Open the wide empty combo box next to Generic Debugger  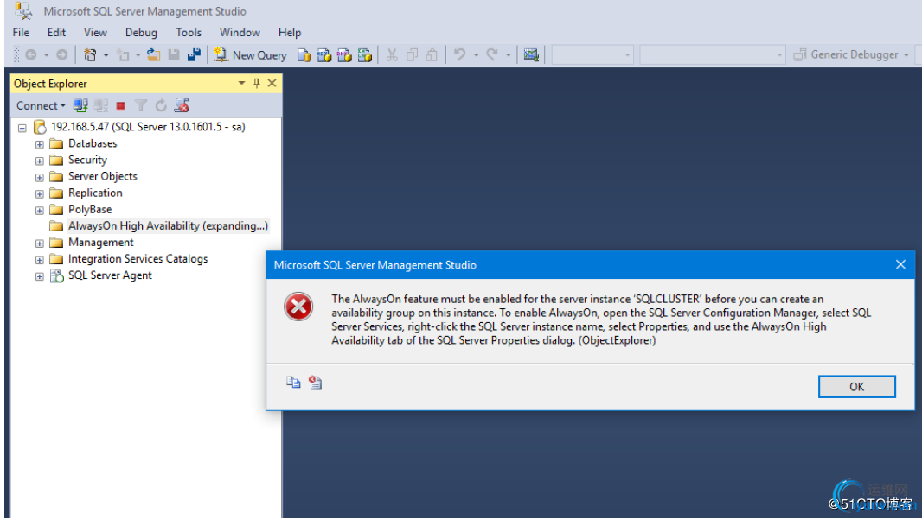tap(713, 55)
